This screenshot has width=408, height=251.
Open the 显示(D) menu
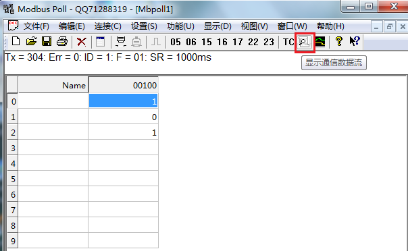click(x=218, y=26)
